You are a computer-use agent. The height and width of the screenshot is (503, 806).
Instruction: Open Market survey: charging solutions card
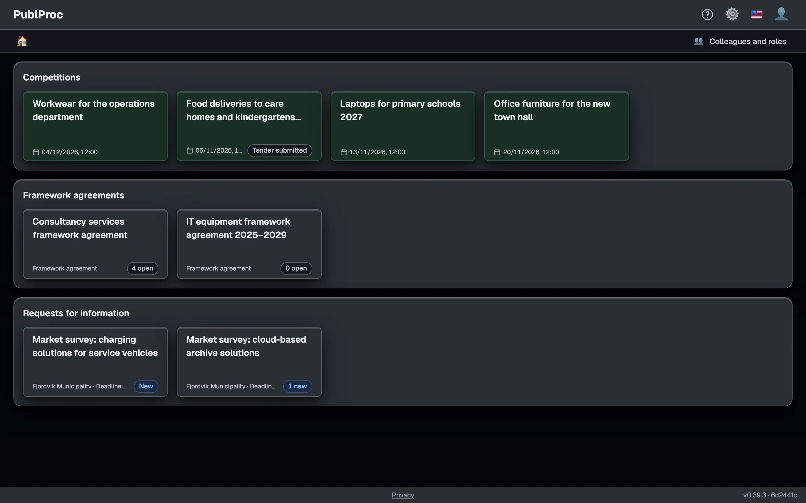[x=95, y=362]
